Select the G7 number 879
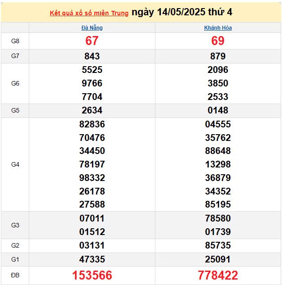 point(218,56)
